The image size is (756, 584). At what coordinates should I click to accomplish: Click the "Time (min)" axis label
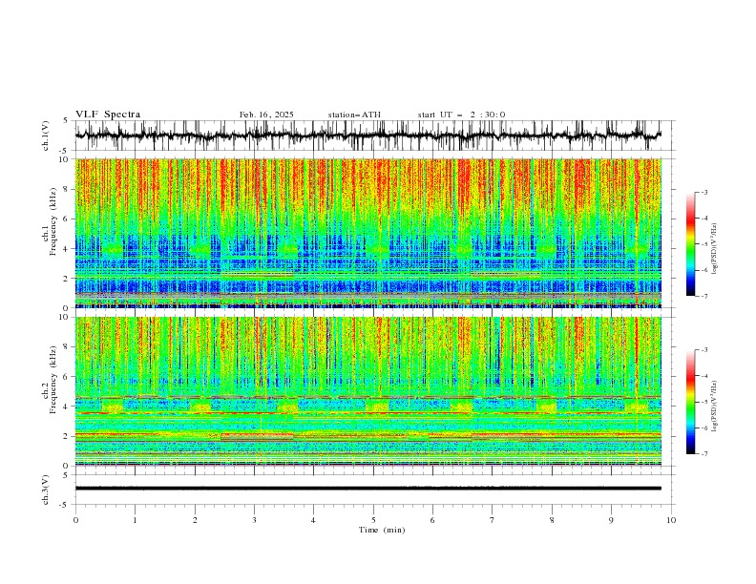click(x=382, y=530)
